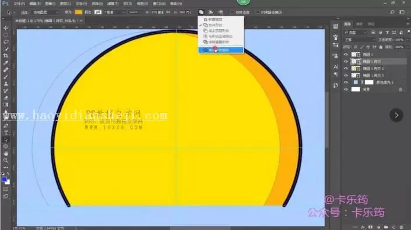This screenshot has width=411, height=230.
Task: Select the Path Selection tool in toolbox
Action: pos(6,140)
